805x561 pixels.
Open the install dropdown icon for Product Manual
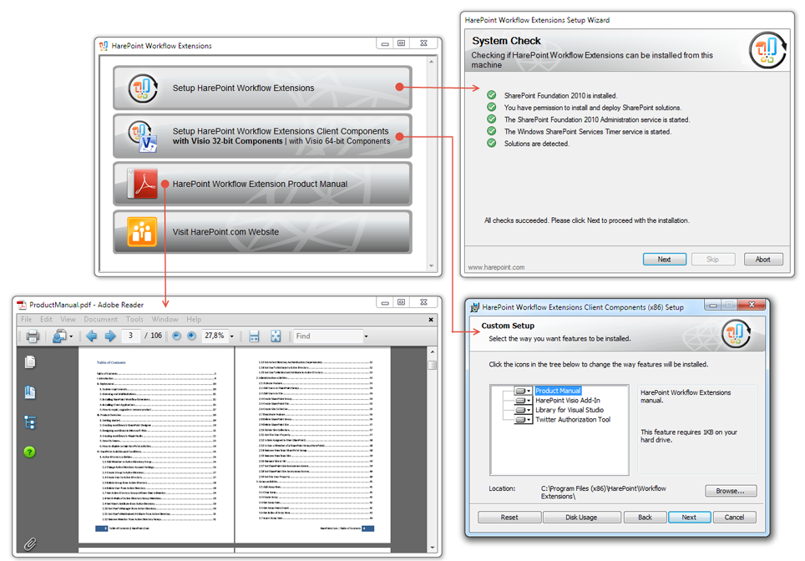523,391
